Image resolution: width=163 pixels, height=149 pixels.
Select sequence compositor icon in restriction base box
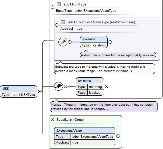tap(63, 42)
